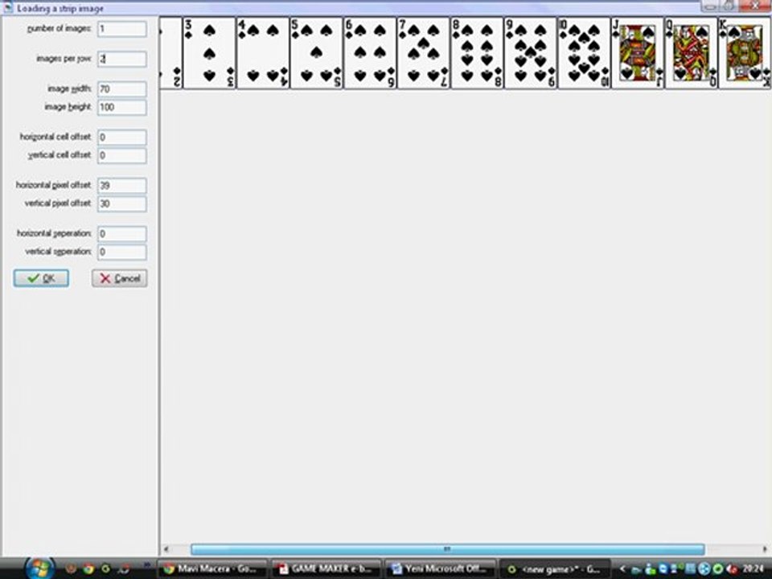Focus the images per row field
Viewport: 772px width, 579px height.
[122, 59]
